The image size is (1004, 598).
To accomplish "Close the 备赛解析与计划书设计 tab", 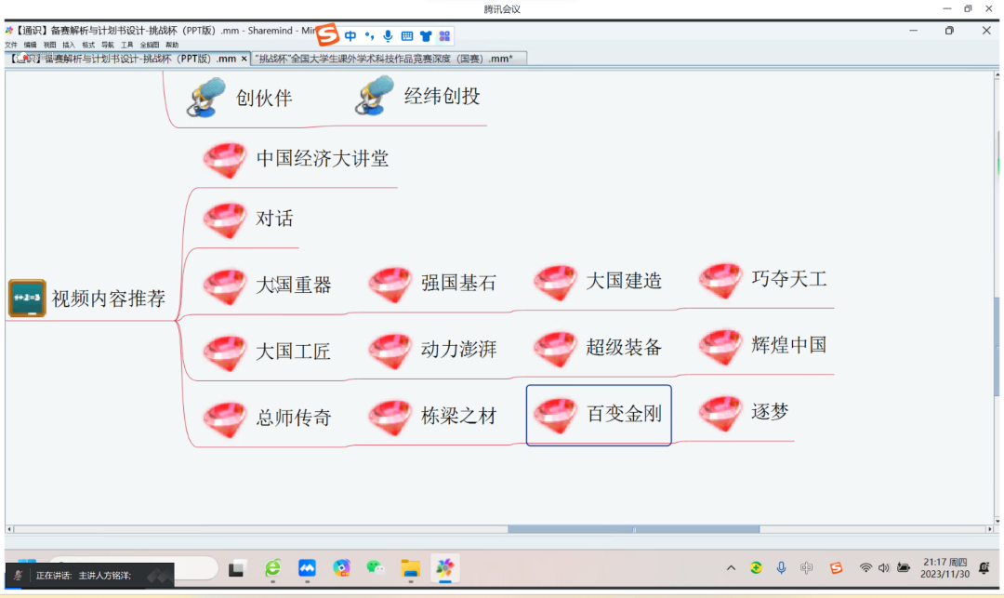I will click(244, 58).
